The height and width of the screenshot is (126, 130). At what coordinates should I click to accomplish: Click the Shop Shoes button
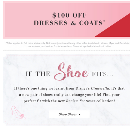coord(69,114)
